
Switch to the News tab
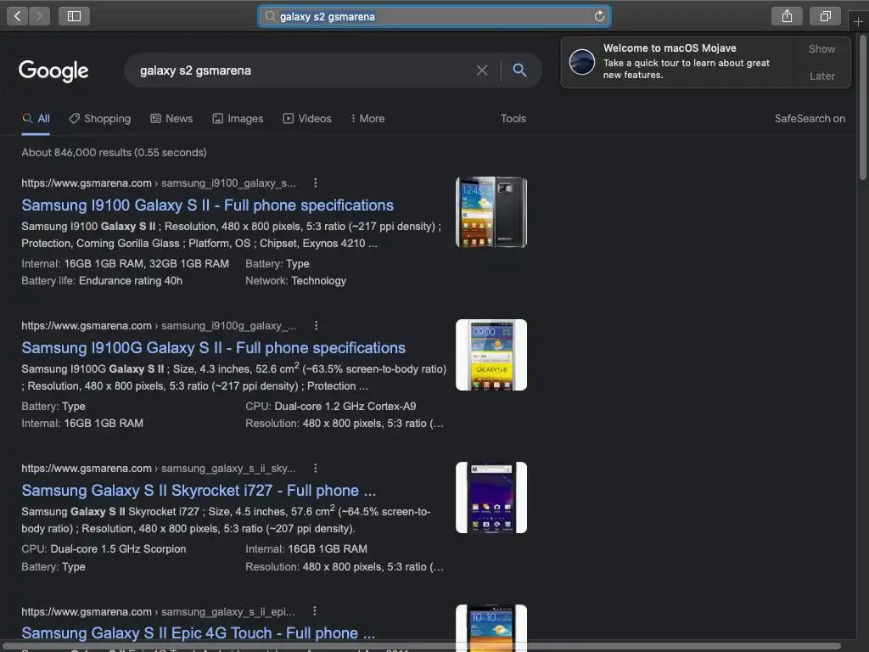tap(171, 119)
